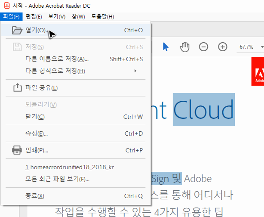Viewport: 264px width, 217px height.
Task: Open 속성(E)... document properties
Action: [76, 133]
